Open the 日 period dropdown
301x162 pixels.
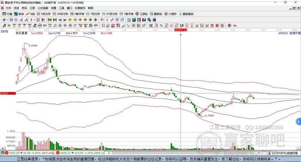(x=5, y=20)
